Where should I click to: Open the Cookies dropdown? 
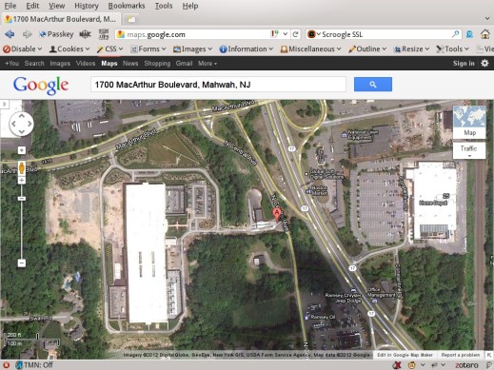point(69,49)
